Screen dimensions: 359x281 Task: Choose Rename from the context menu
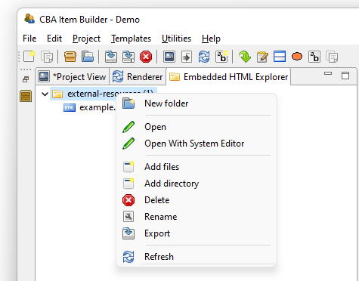(x=197, y=217)
